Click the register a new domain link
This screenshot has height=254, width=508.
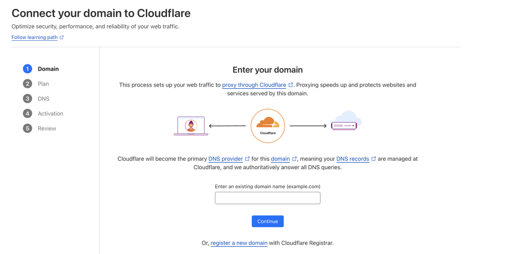(x=239, y=243)
